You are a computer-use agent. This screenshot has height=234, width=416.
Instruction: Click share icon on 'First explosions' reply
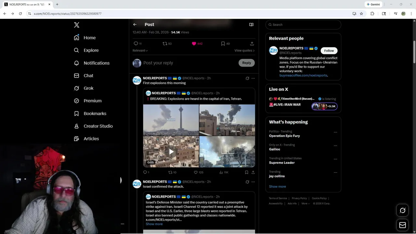pos(253,173)
